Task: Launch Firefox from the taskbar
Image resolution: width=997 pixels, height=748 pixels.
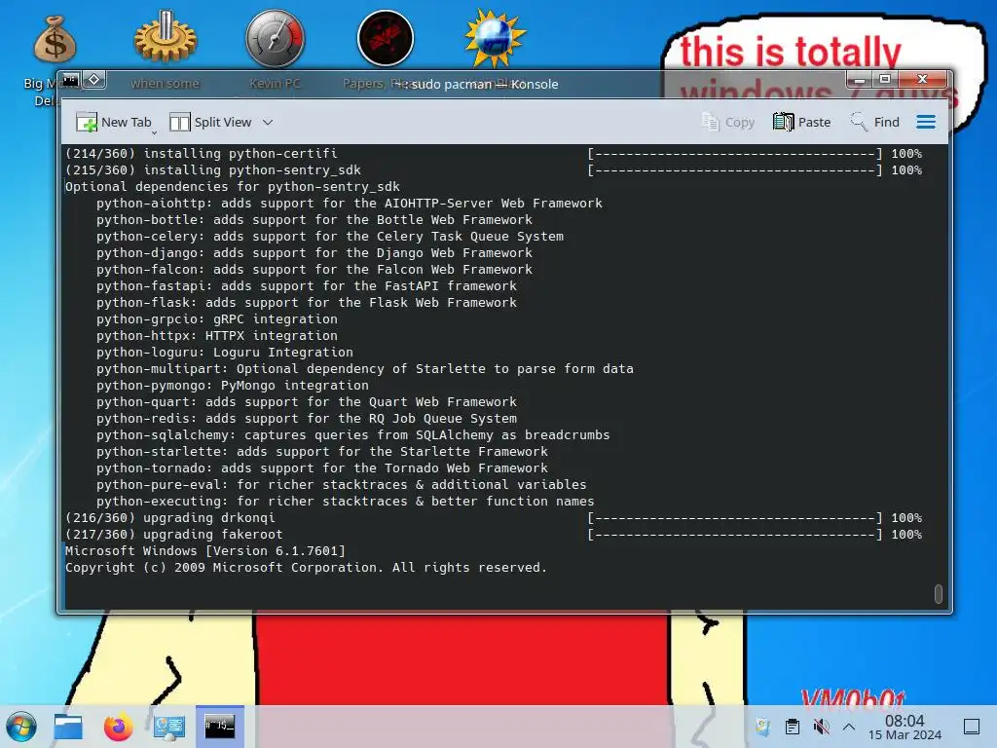Action: click(x=118, y=727)
